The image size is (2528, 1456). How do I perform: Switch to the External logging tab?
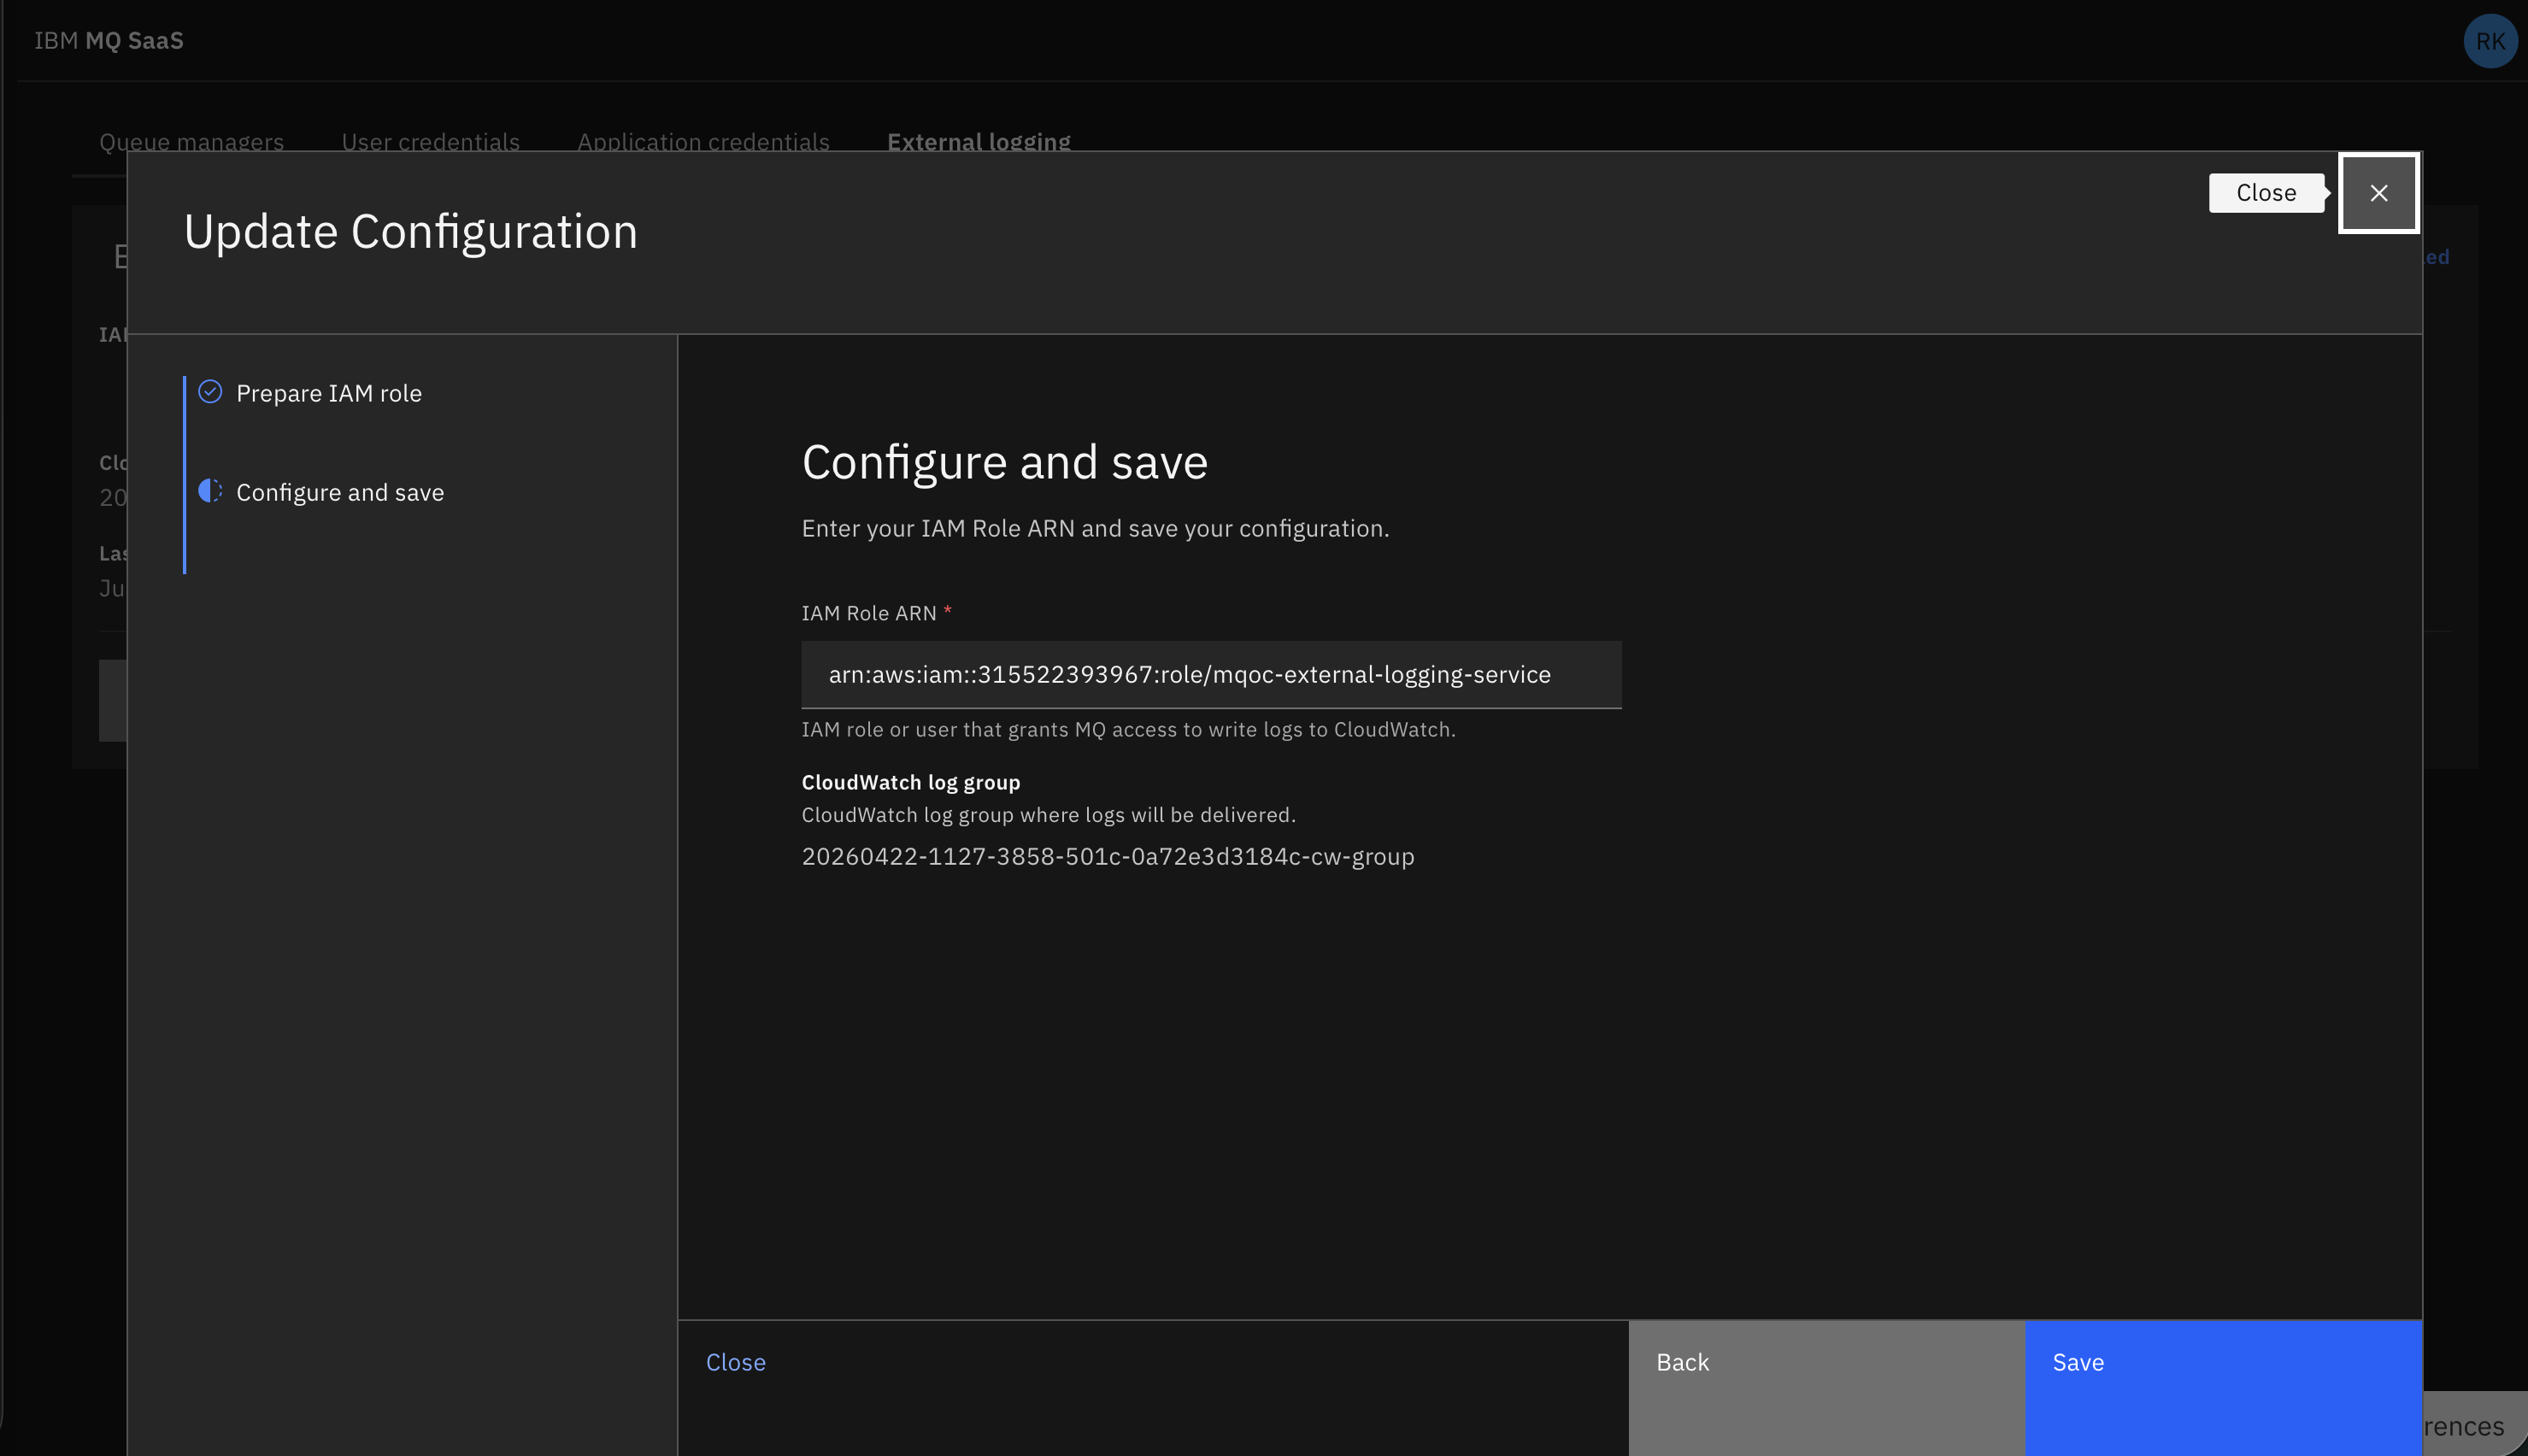[x=978, y=141]
